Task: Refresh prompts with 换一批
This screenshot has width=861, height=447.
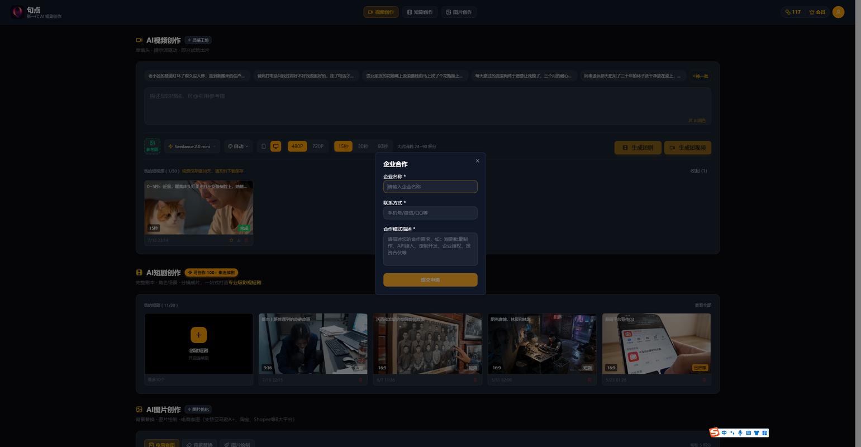Action: point(700,76)
